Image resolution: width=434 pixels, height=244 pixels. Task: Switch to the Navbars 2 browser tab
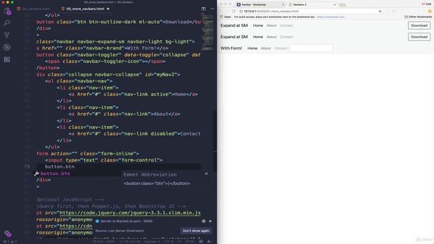click(x=311, y=5)
